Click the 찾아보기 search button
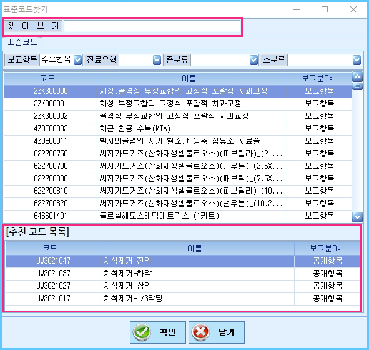Image resolution: width=369 pixels, height=350 pixels. 33,26
